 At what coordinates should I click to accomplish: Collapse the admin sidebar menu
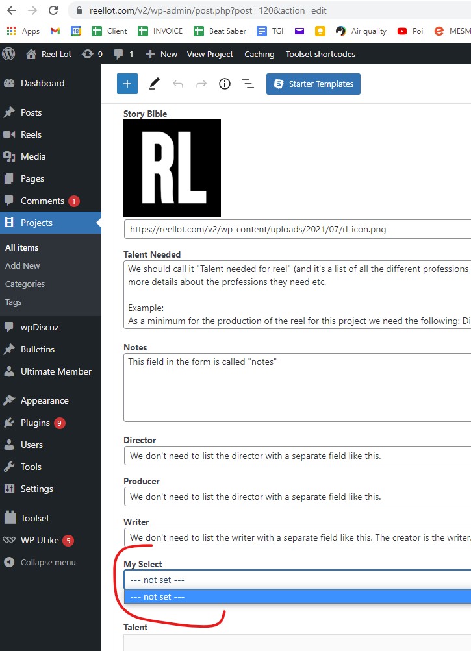pyautogui.click(x=50, y=562)
